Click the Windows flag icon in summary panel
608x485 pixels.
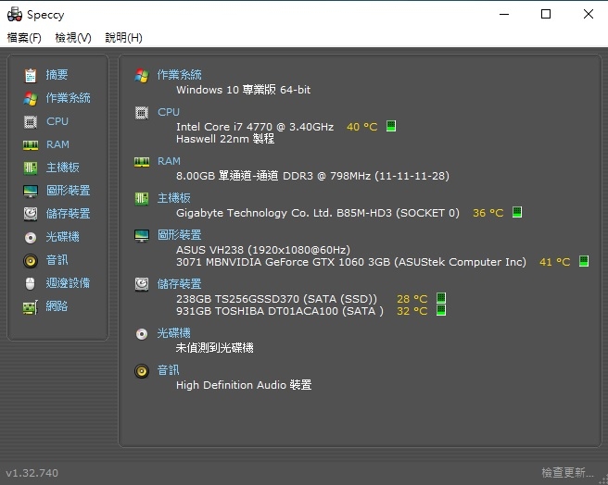[142, 75]
